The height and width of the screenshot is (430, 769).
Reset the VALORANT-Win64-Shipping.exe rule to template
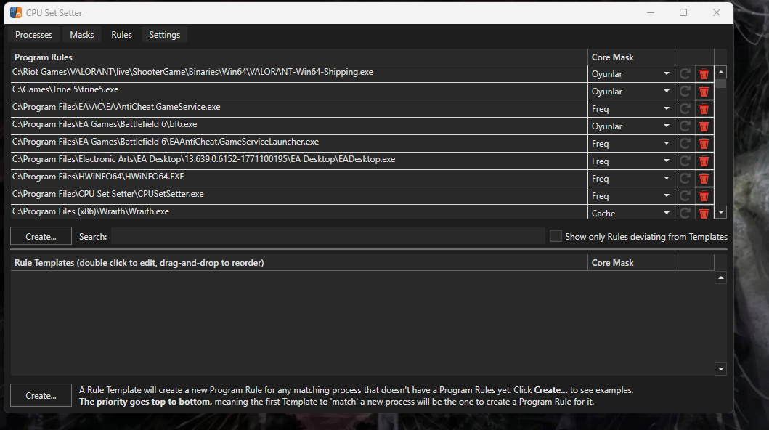point(685,74)
